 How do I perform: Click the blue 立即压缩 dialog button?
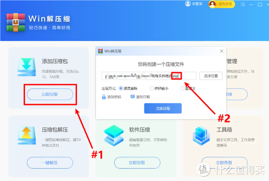pos(163,109)
